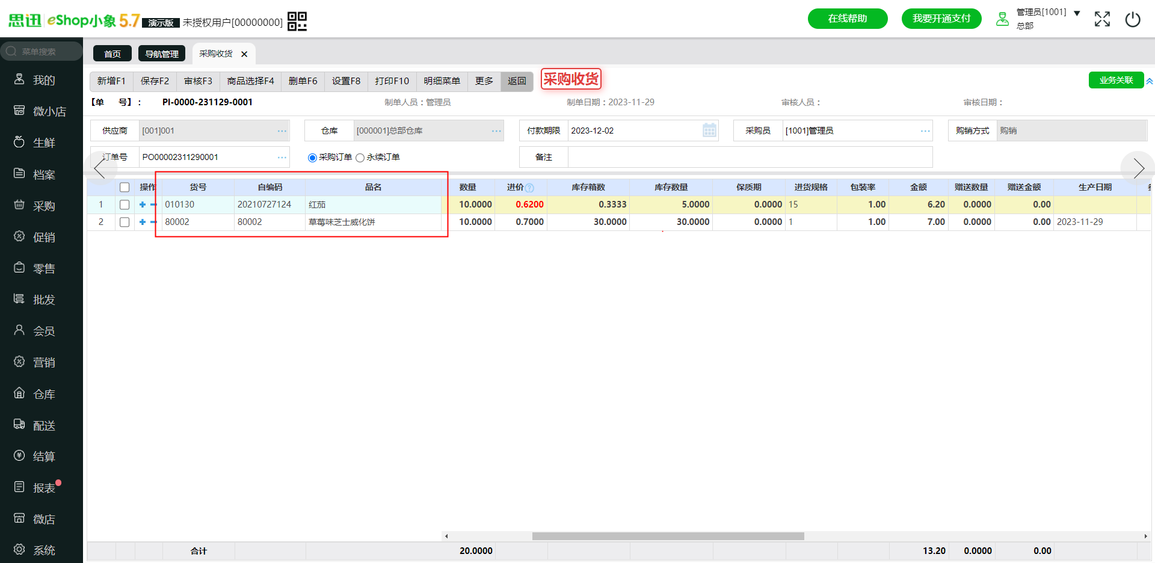Open 系统 sidebar section
This screenshot has height=563, width=1155.
tap(42, 550)
